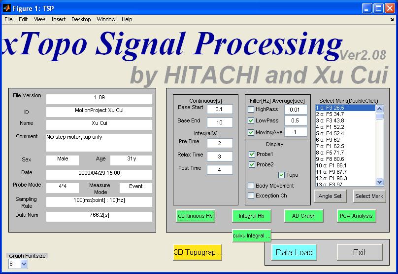The width and height of the screenshot is (398, 274).
Task: Select mark '2 o: F5 34.7'
Action: pyautogui.click(x=345, y=114)
